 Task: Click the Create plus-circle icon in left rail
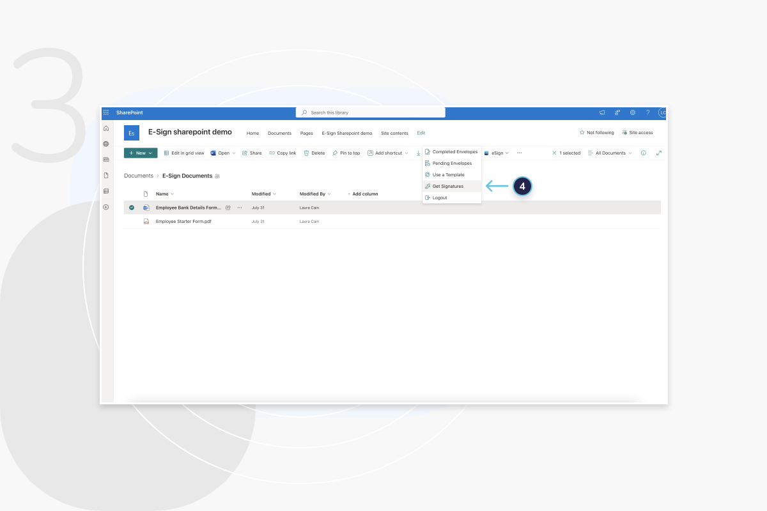[106, 207]
